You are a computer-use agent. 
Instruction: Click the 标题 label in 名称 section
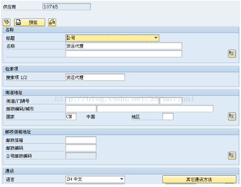pos(10,38)
